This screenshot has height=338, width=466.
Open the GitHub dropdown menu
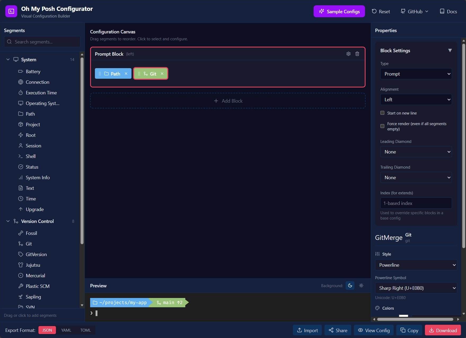414,11
